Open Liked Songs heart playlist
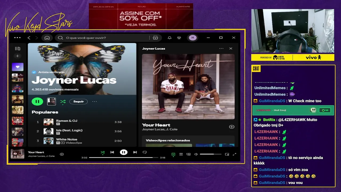Image resolution: width=341 pixels, height=192 pixels. [x=18, y=67]
